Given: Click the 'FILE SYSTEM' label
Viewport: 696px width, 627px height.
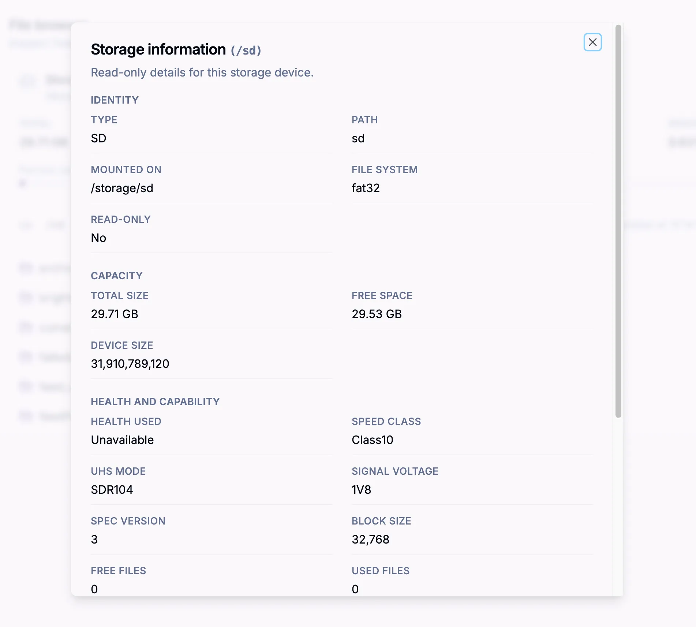Looking at the screenshot, I should (x=385, y=169).
